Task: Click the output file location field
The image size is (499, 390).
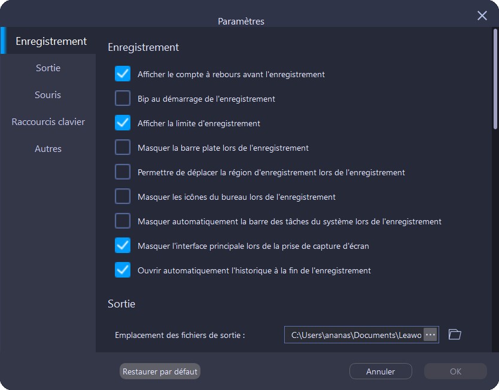Action: (354, 335)
